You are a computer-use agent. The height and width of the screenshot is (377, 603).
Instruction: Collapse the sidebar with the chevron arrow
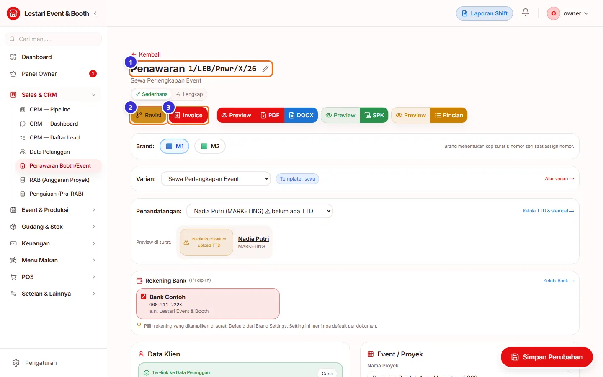[x=95, y=13]
